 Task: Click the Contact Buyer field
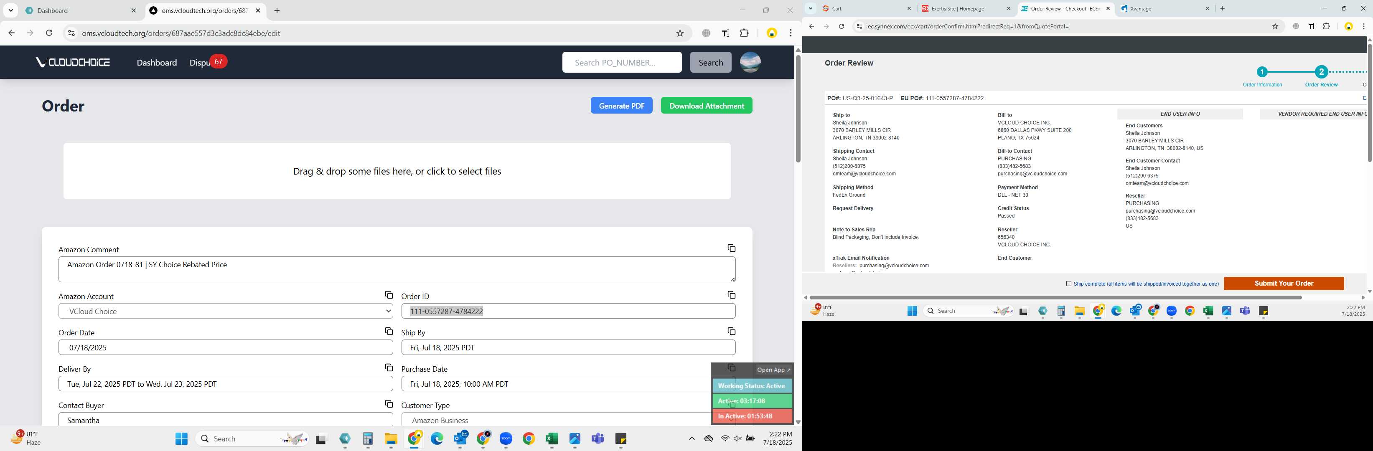pos(226,420)
